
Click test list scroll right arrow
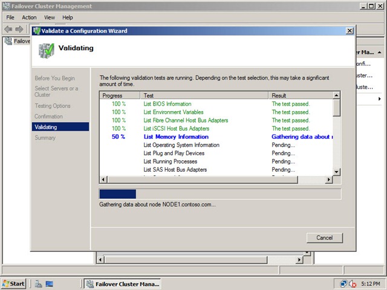pyautogui.click(x=329, y=179)
